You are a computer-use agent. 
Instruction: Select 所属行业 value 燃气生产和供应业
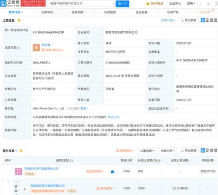pos(44,89)
